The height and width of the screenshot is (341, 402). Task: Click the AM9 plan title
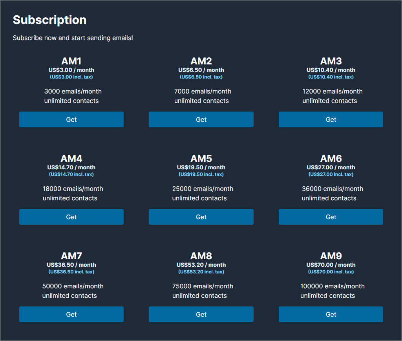(x=331, y=256)
